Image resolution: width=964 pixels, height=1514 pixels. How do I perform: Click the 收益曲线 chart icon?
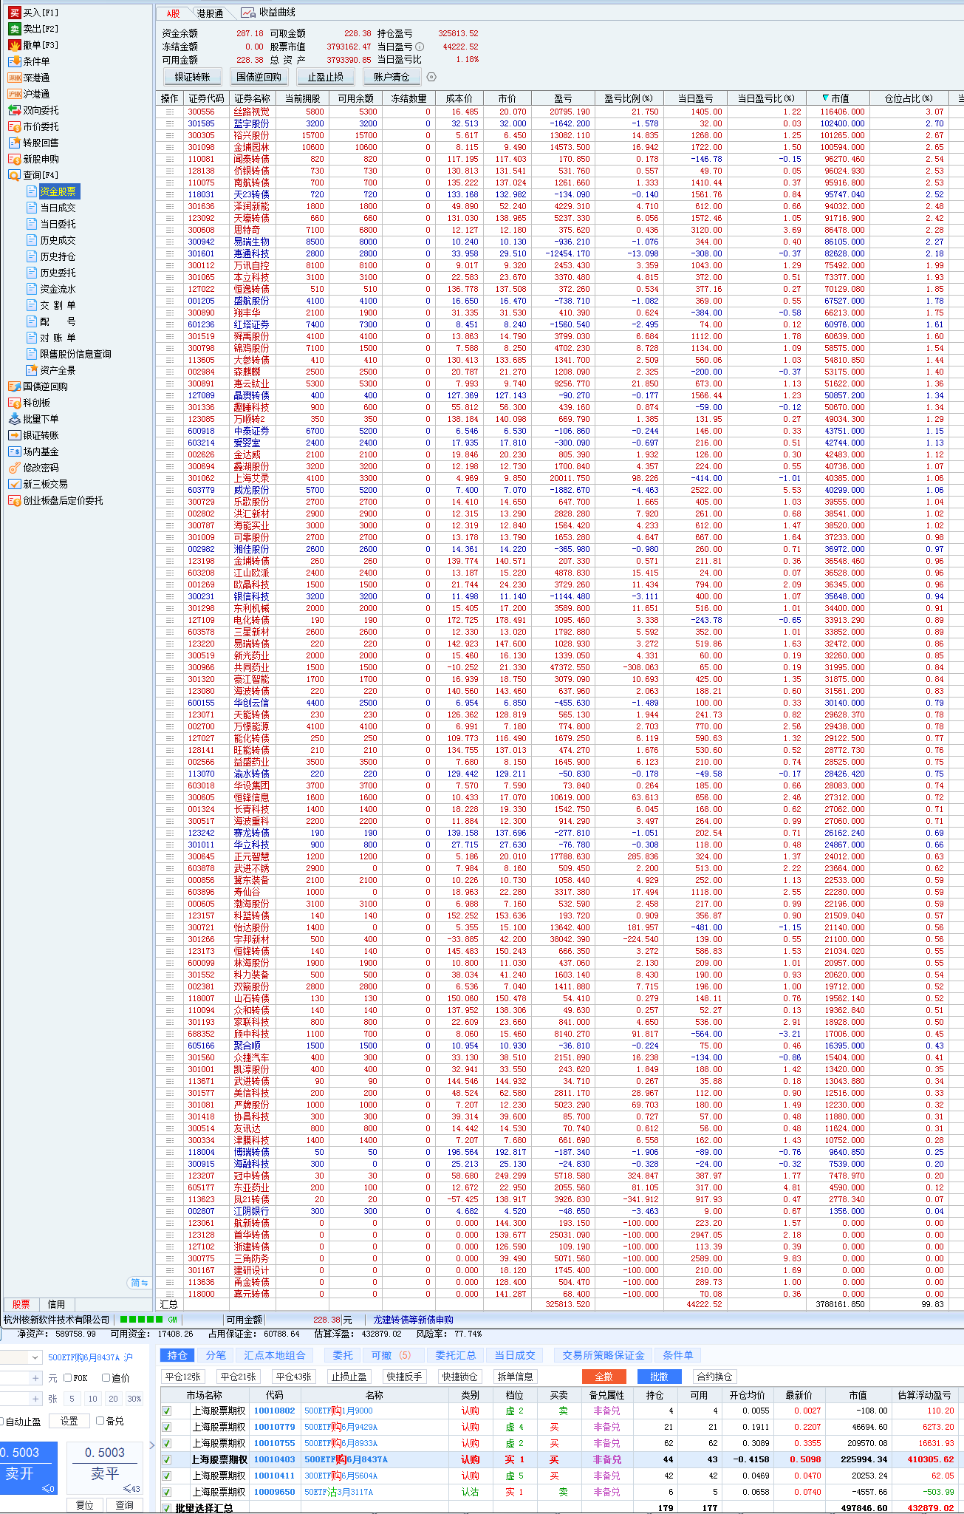tap(248, 13)
